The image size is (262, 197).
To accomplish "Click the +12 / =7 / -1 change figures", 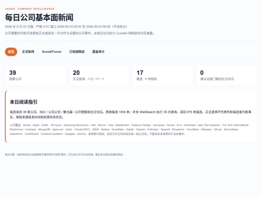I will coord(96,79).
